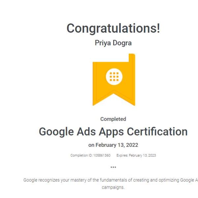
Task: Click 'Expires: February 13, 2023' text
Action: [136, 155]
